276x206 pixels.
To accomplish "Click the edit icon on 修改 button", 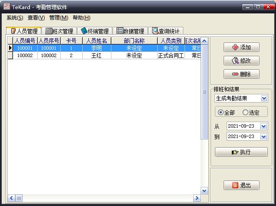I will pos(235,61).
